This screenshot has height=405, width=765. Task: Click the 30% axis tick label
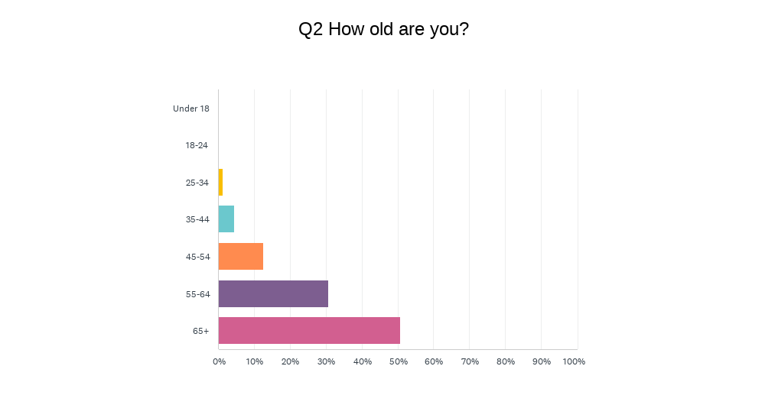coord(327,361)
